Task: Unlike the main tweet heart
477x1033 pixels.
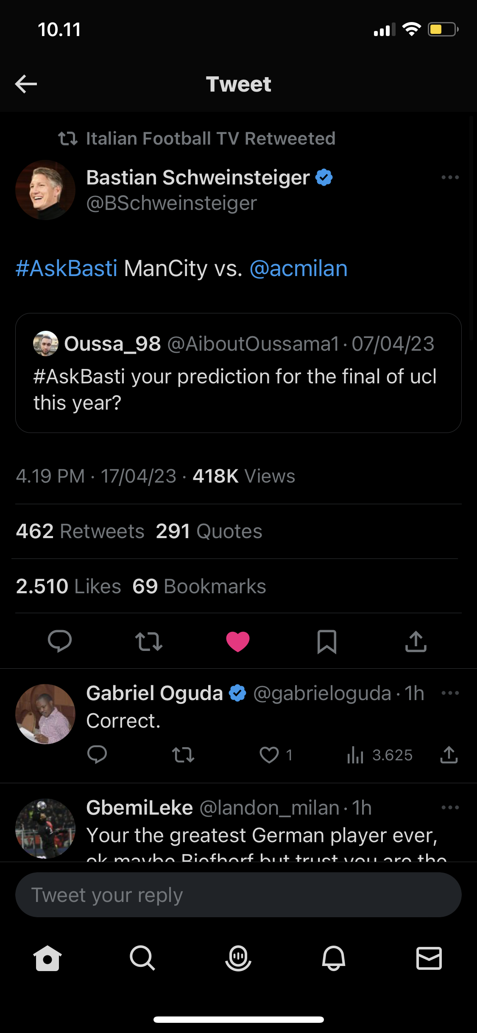Action: click(238, 641)
